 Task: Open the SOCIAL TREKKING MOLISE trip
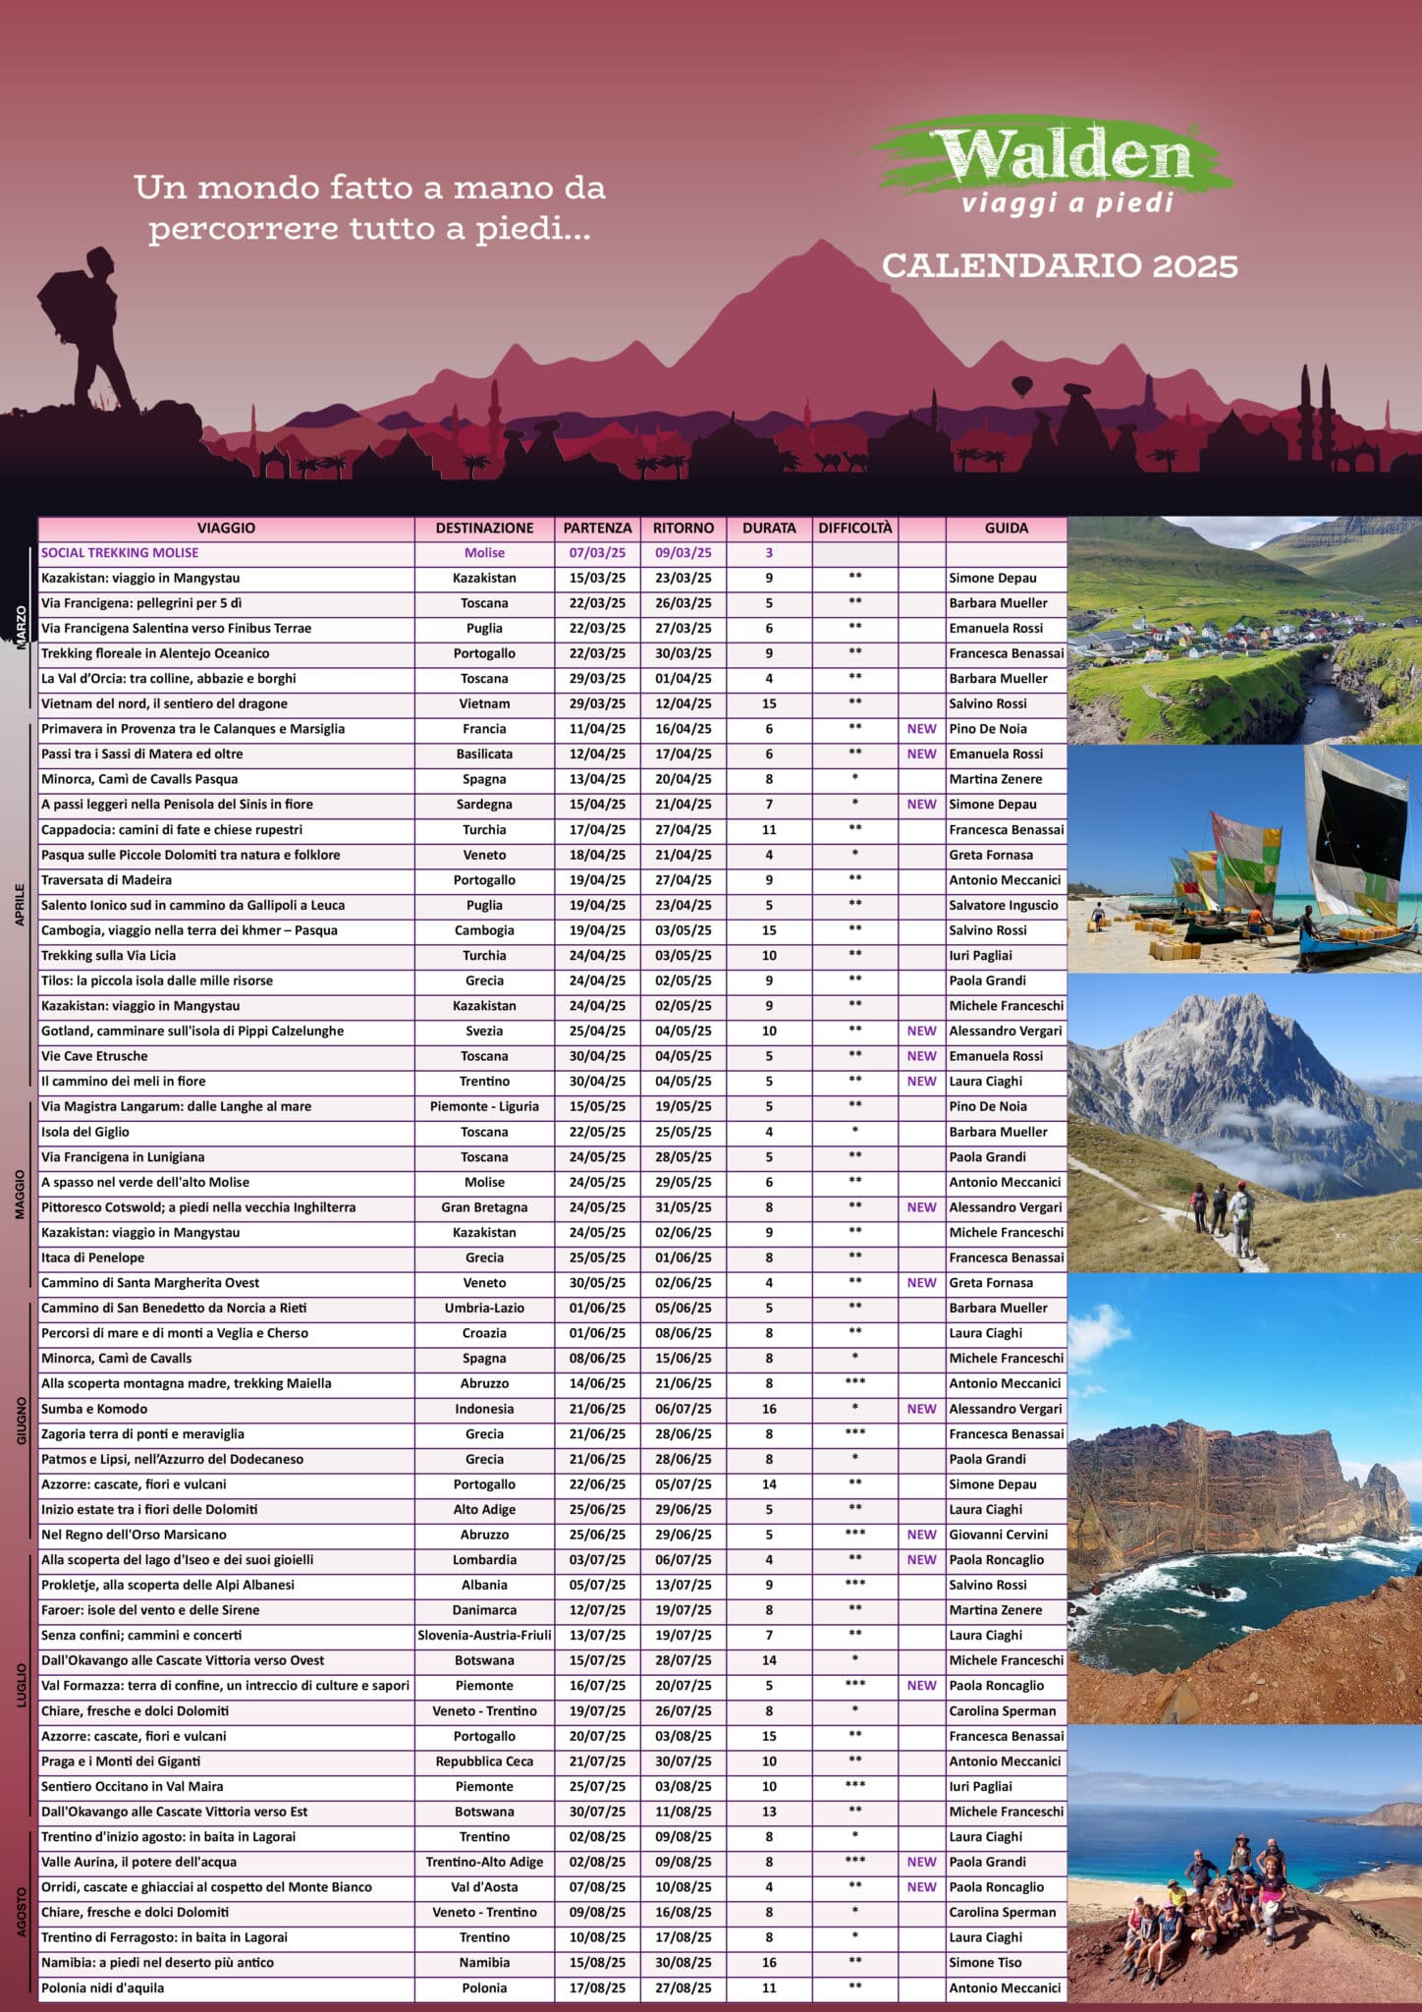pyautogui.click(x=120, y=553)
